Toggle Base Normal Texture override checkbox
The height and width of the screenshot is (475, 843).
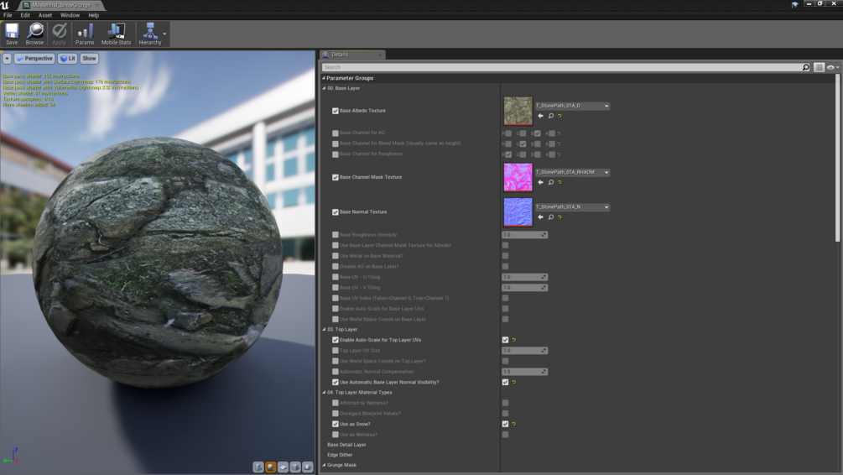tap(336, 212)
